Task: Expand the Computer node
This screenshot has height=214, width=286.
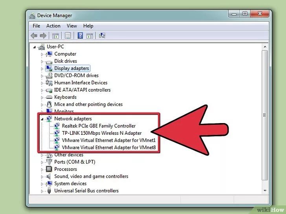Action: tap(42, 54)
